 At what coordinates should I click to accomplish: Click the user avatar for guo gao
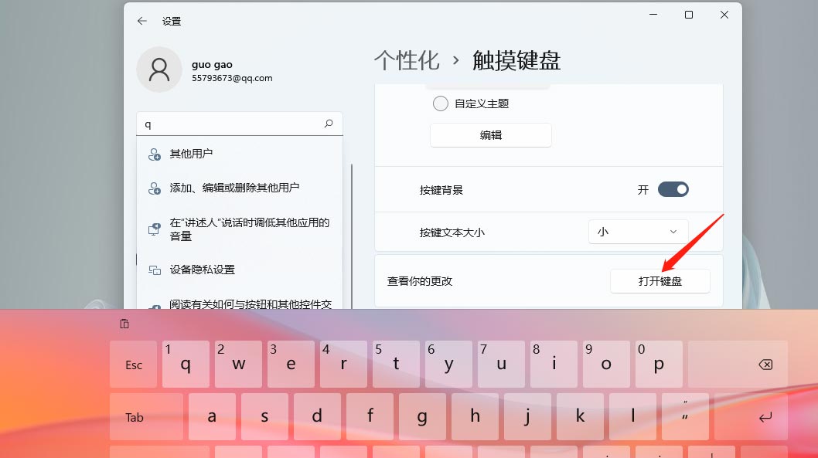[159, 70]
